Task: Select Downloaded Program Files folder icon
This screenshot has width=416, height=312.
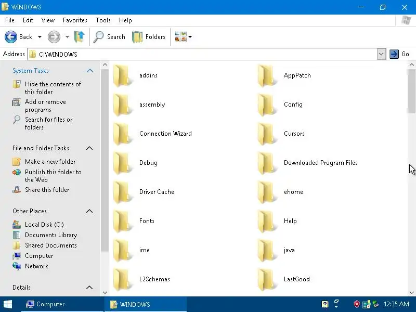Action: [x=267, y=163]
